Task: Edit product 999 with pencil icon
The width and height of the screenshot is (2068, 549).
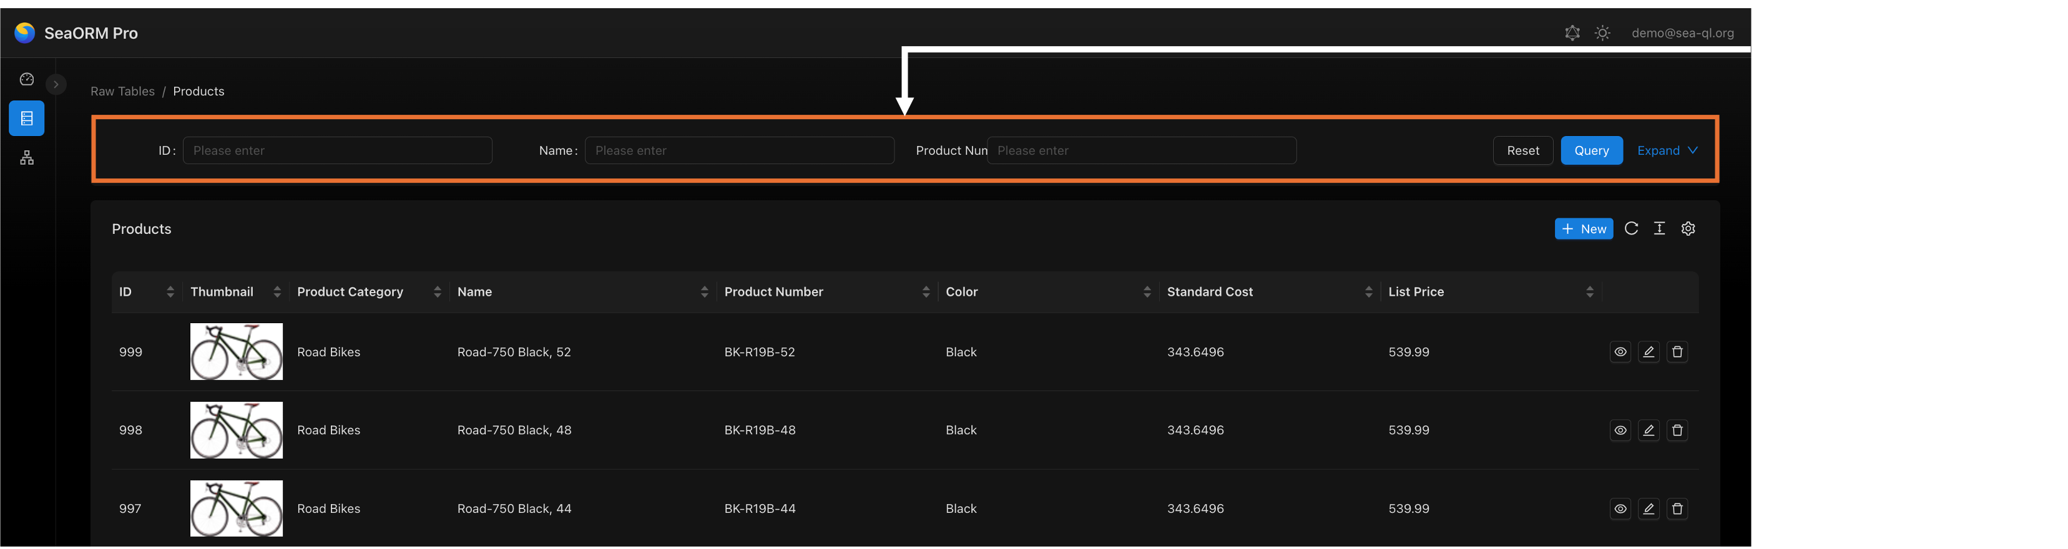Action: (x=1648, y=352)
